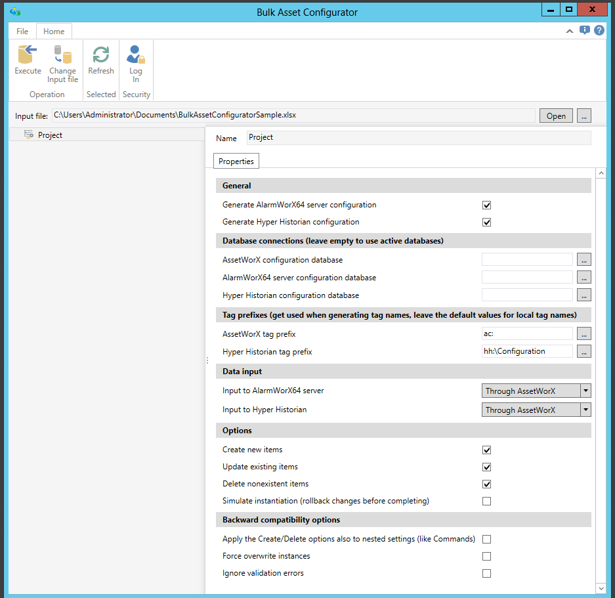615x598 pixels.
Task: Click the feedback info bubble icon
Action: click(x=585, y=30)
